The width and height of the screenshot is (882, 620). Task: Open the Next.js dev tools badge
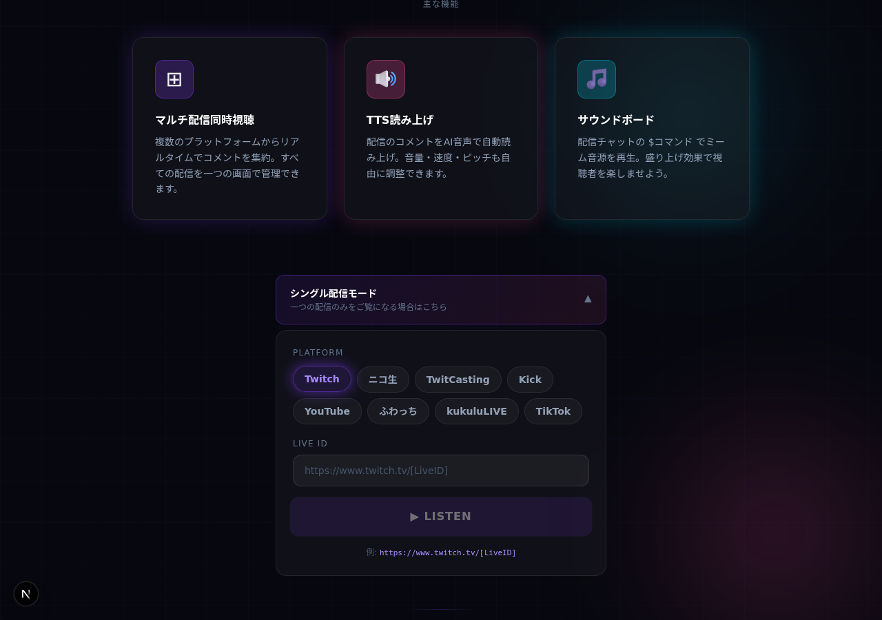coord(26,594)
